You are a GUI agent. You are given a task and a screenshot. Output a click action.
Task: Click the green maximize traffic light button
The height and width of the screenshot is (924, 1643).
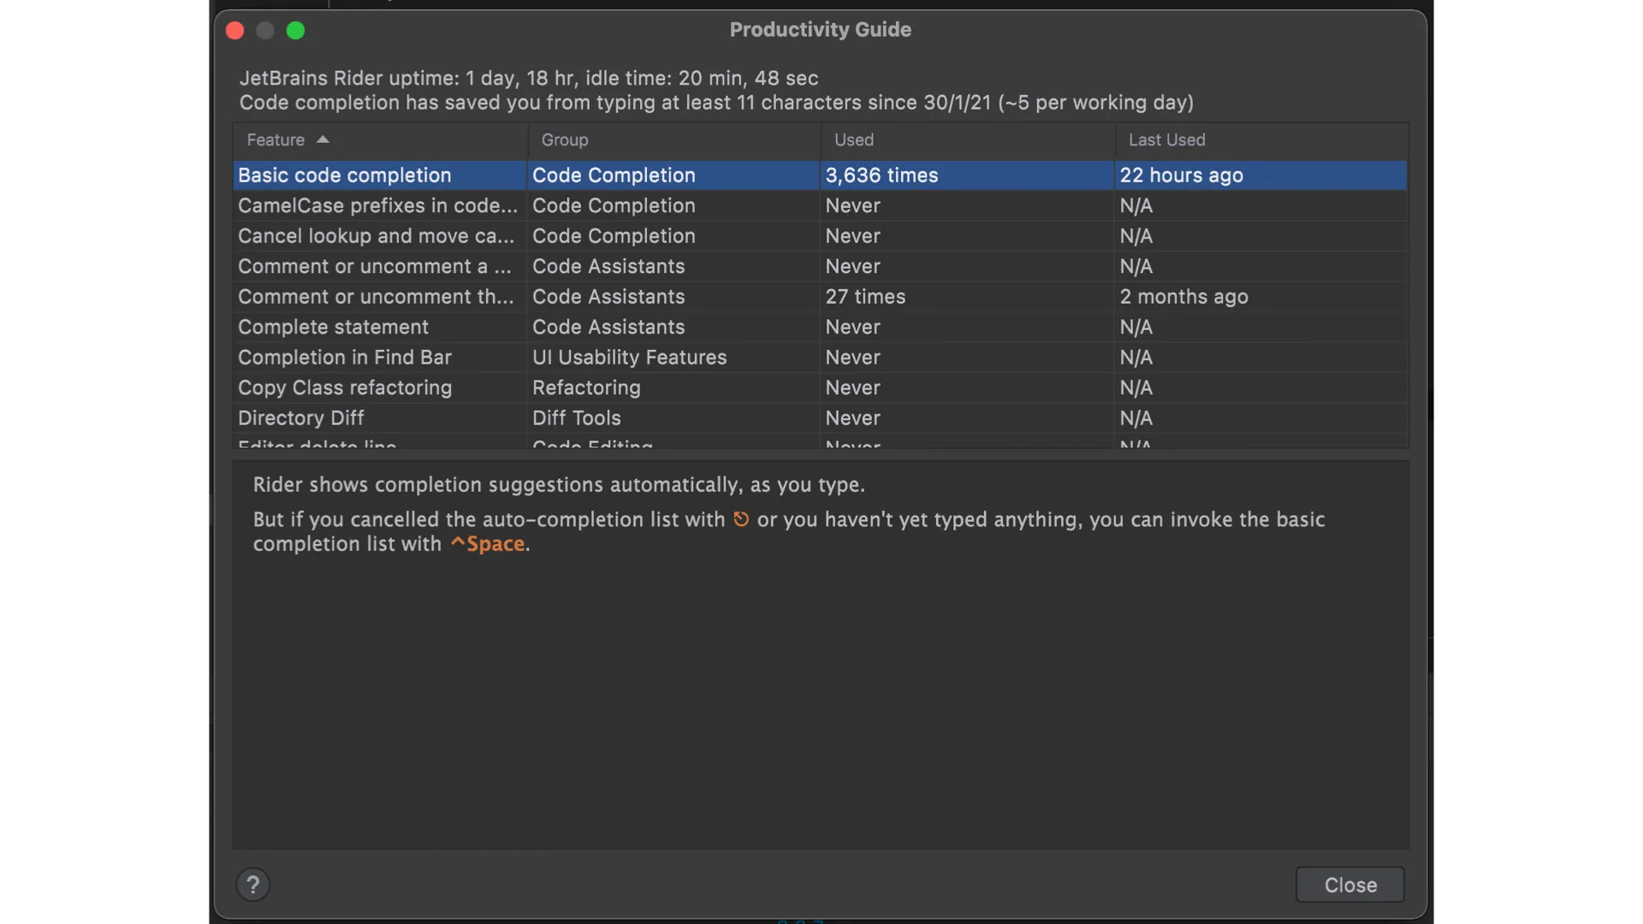(x=296, y=31)
